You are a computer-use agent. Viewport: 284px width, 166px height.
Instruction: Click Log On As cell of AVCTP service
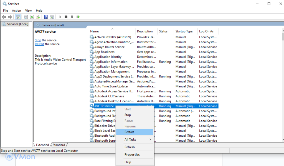208,106
